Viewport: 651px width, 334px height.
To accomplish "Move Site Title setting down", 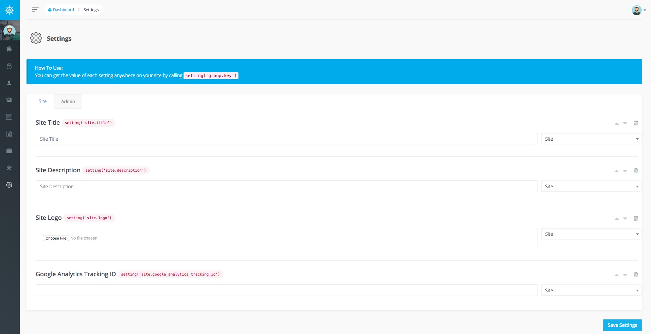I will pyautogui.click(x=625, y=123).
